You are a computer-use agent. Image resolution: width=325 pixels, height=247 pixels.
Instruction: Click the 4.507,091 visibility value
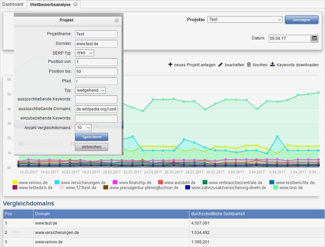pos(200,223)
